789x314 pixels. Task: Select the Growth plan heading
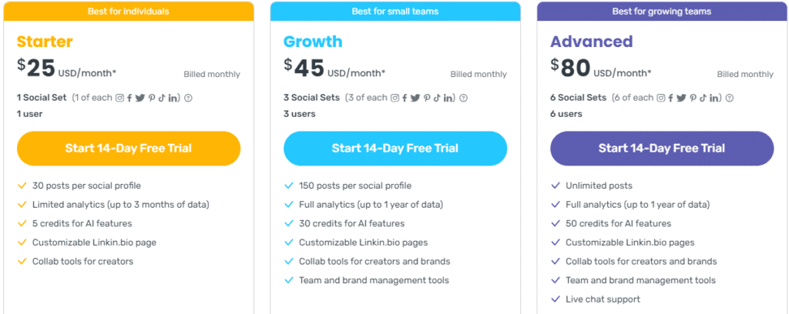click(x=312, y=42)
